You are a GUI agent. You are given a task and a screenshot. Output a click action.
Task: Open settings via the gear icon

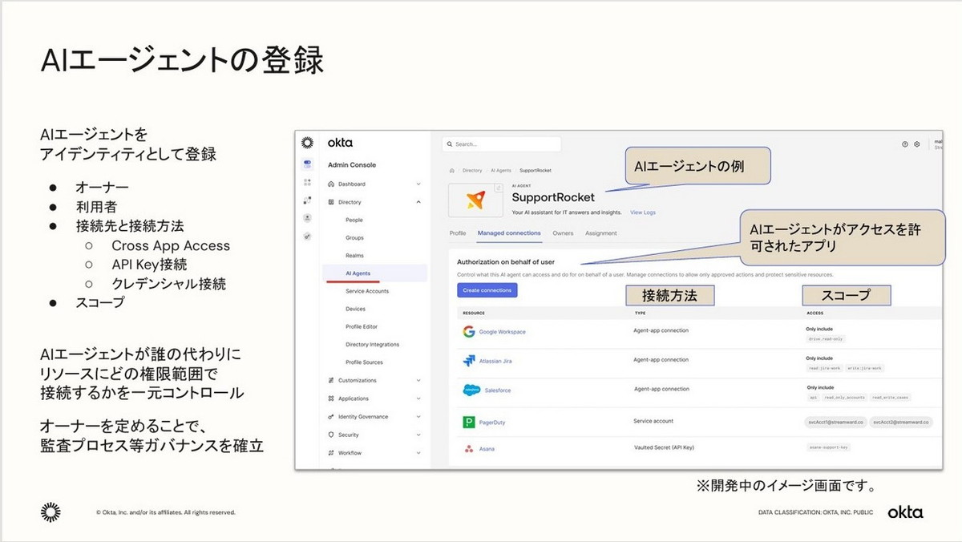pyautogui.click(x=917, y=144)
